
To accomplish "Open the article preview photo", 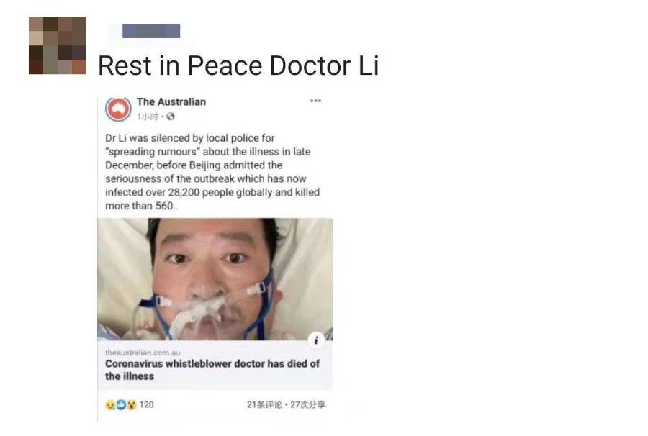I will [x=215, y=279].
